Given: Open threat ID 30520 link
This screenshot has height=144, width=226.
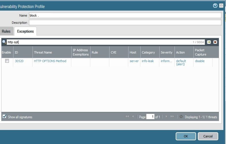Looking at the screenshot, I should [x=19, y=61].
